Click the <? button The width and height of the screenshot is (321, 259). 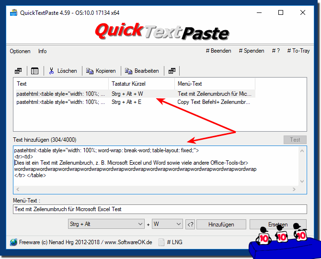click(190, 225)
